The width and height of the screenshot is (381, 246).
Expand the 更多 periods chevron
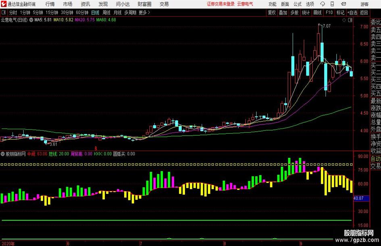point(149,13)
